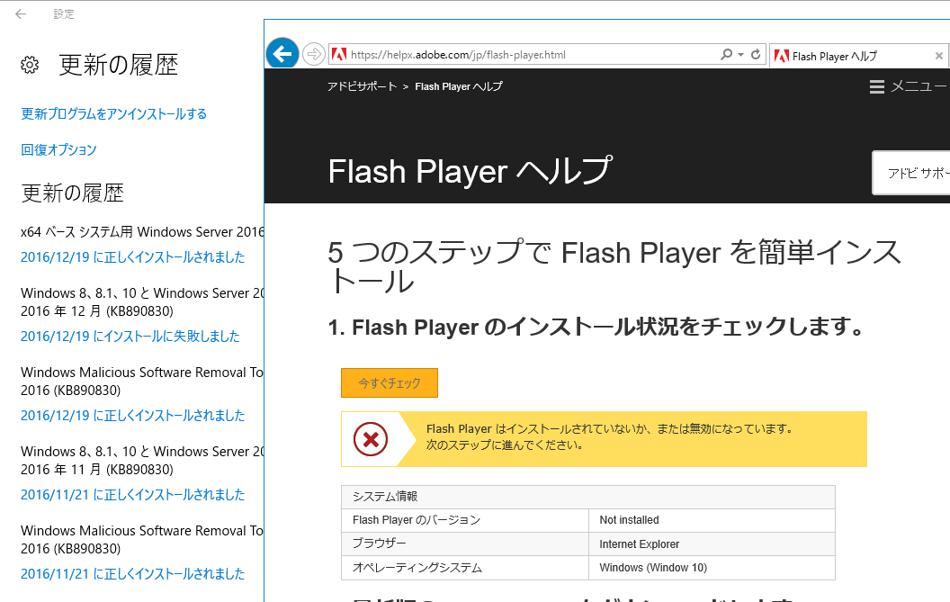Click the hamburger メニュー icon
This screenshot has height=602, width=950.
877,86
